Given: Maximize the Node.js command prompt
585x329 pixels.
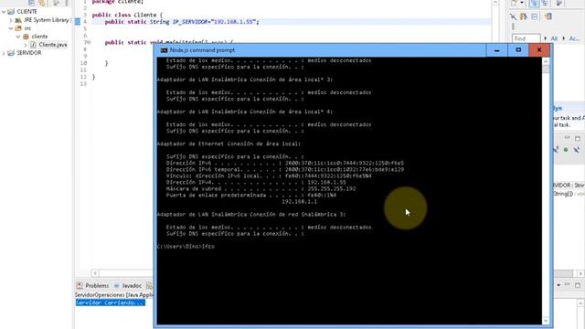Looking at the screenshot, I should click(518, 50).
